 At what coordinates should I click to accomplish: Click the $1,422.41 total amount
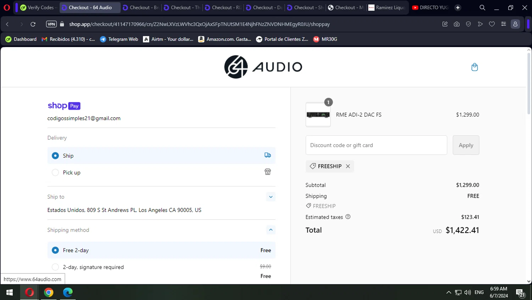point(462,230)
